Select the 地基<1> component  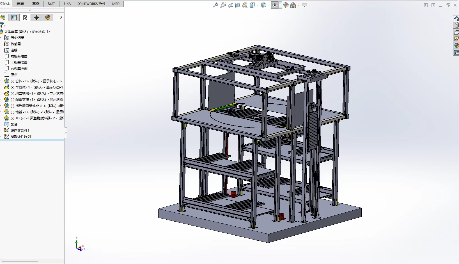[x=34, y=112]
